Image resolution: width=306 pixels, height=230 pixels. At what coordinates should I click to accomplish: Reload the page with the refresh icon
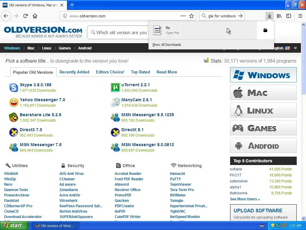click(25, 16)
